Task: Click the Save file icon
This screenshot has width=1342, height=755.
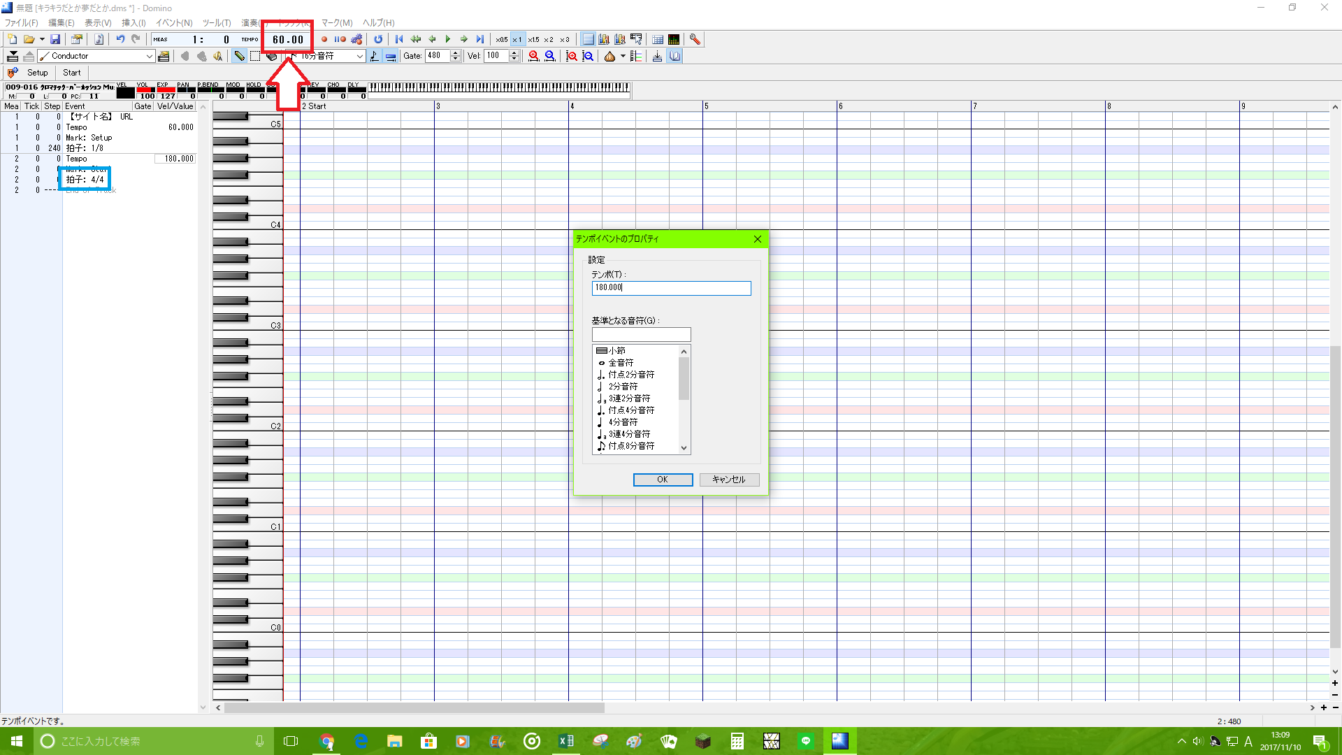Action: click(x=55, y=40)
